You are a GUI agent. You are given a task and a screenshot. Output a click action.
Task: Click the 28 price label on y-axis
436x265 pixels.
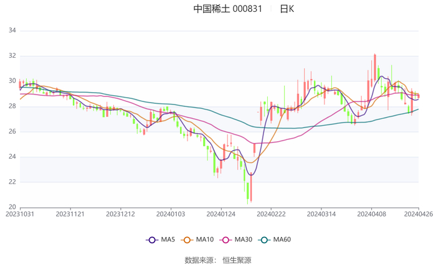pos(12,106)
